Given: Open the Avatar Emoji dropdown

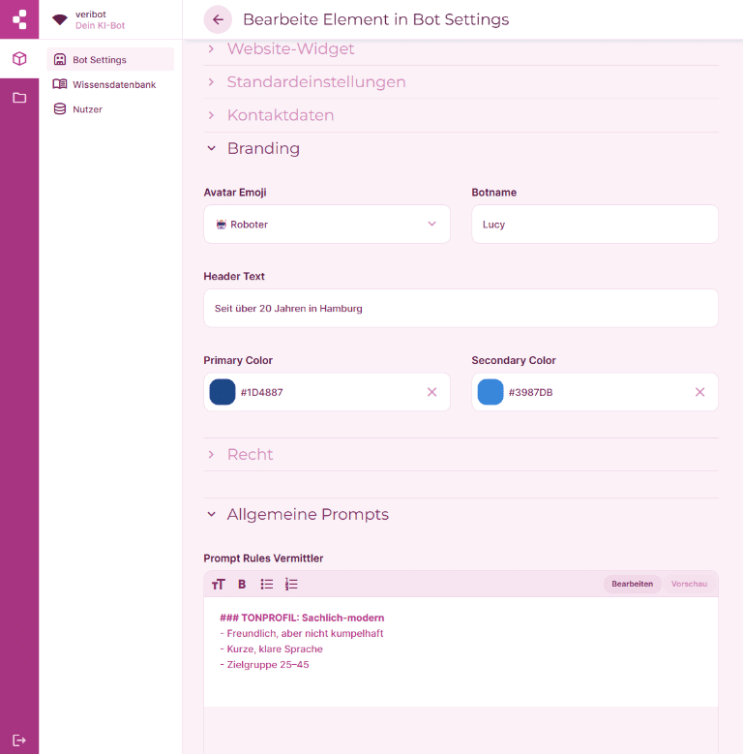Looking at the screenshot, I should point(327,225).
